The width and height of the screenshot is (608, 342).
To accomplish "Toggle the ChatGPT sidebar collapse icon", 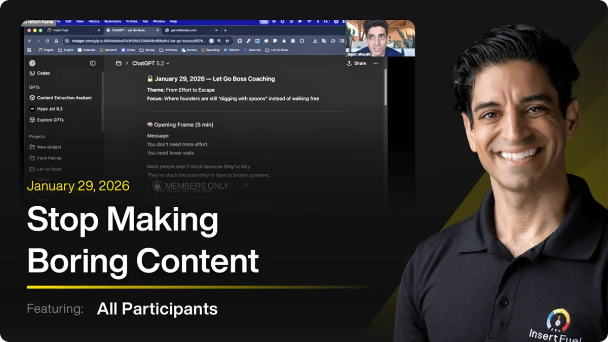I will (92, 62).
